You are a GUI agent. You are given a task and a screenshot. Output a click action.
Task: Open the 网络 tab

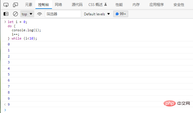[x=58, y=5]
